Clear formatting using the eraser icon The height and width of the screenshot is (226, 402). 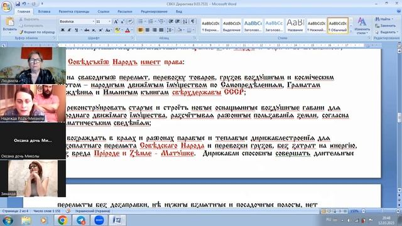point(131,22)
